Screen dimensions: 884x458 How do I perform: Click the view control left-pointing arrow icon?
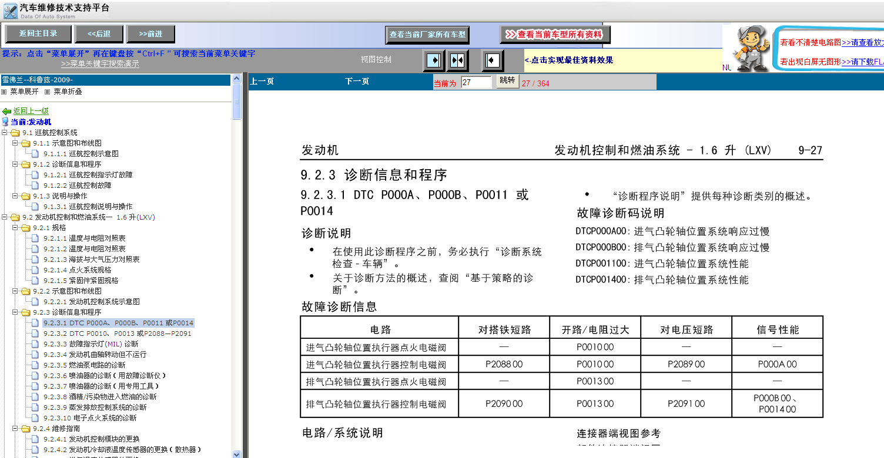click(493, 60)
